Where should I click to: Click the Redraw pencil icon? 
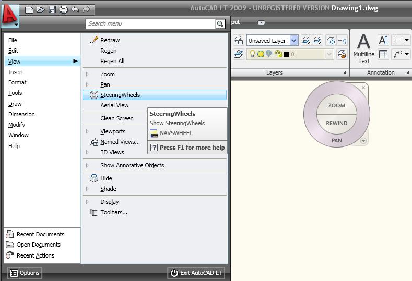click(x=93, y=40)
